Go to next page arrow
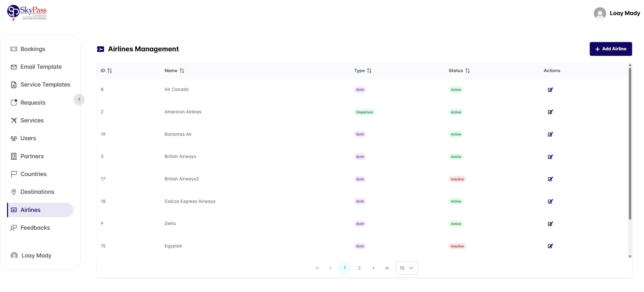This screenshot has height=292, width=644. coord(373,268)
